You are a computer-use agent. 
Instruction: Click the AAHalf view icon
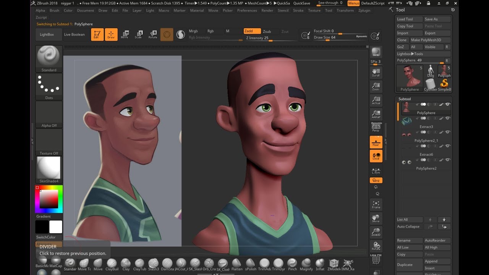376,114
